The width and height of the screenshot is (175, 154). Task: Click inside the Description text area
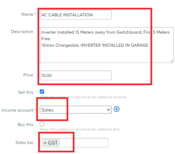pyautogui.click(x=107, y=45)
